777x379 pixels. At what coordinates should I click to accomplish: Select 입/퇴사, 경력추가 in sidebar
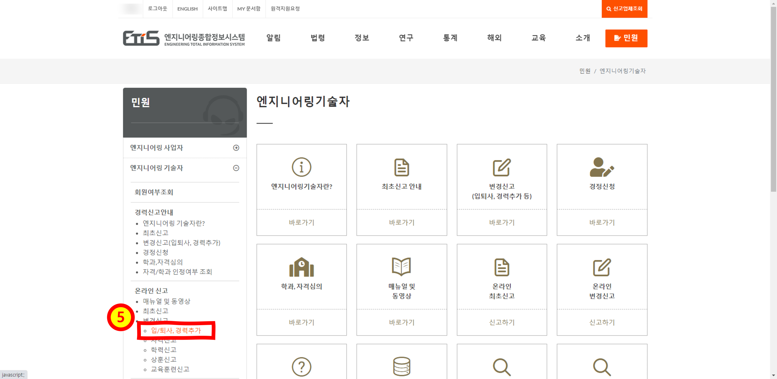(x=176, y=330)
